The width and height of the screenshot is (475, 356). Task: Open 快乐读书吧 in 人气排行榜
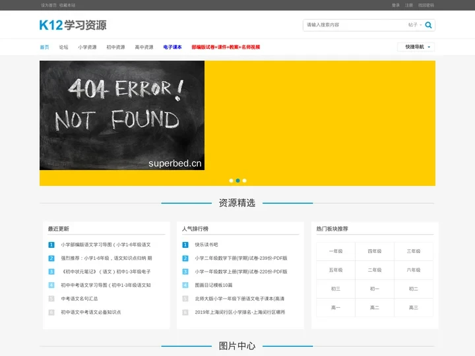pyautogui.click(x=206, y=245)
